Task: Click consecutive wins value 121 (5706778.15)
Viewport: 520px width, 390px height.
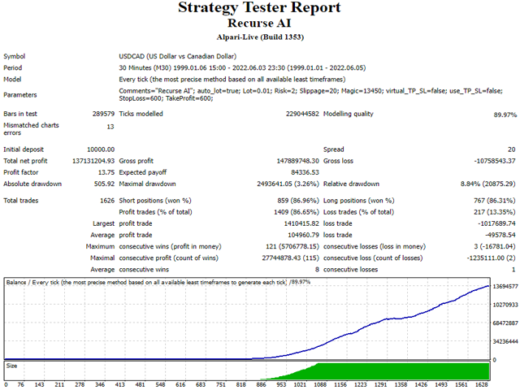Action: pos(292,247)
